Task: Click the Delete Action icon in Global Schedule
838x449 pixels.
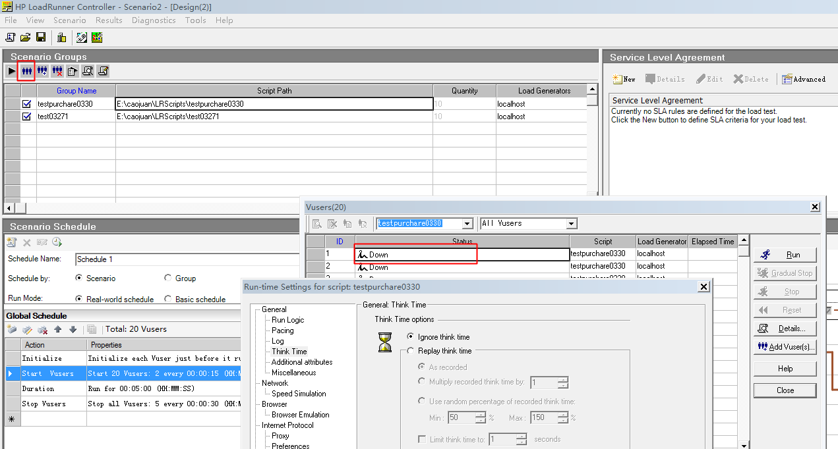Action: [42, 329]
